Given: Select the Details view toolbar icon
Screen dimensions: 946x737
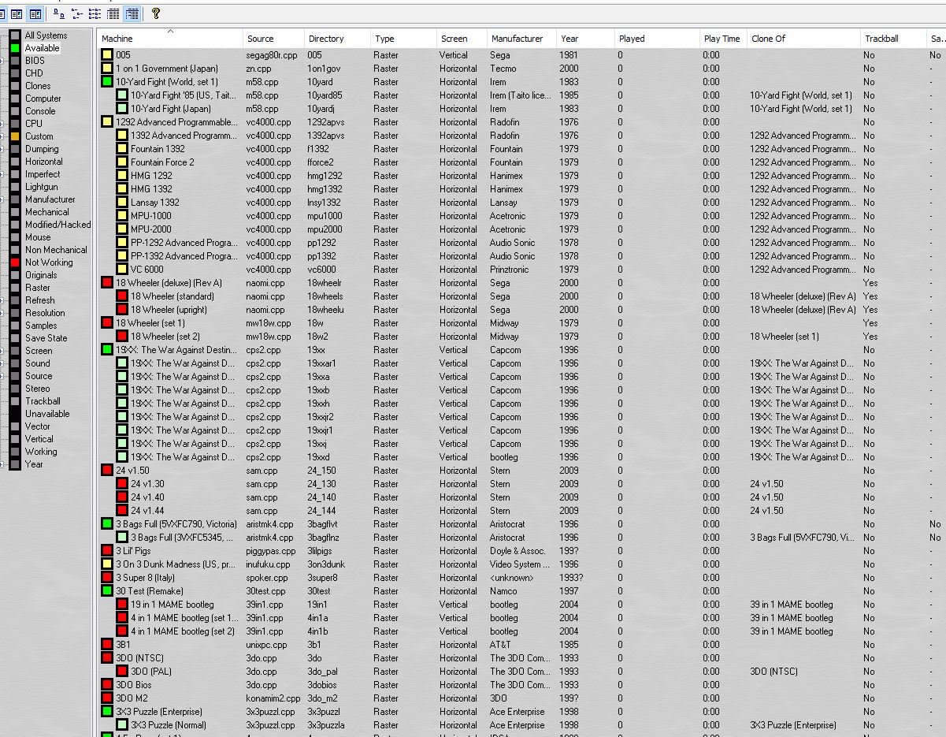Looking at the screenshot, I should coord(113,13).
